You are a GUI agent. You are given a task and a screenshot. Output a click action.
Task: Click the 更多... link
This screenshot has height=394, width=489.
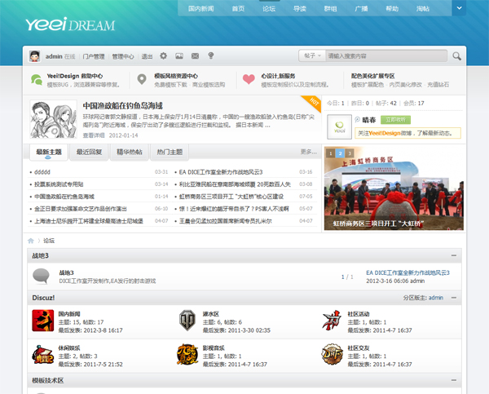pos(308,152)
